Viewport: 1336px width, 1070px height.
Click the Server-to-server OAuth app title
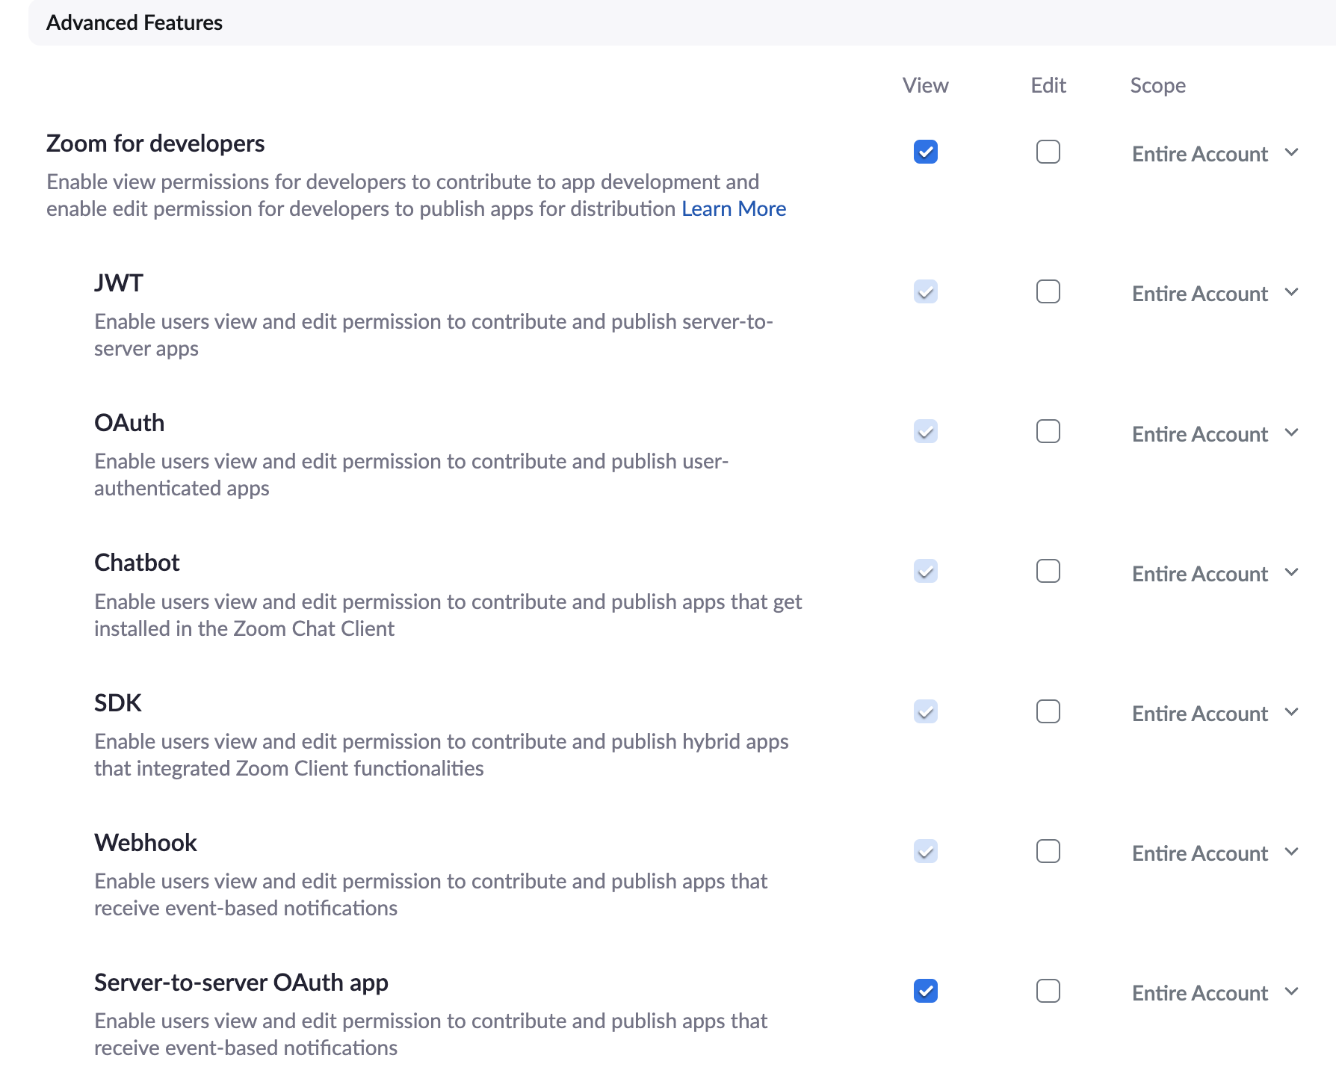pos(241,982)
